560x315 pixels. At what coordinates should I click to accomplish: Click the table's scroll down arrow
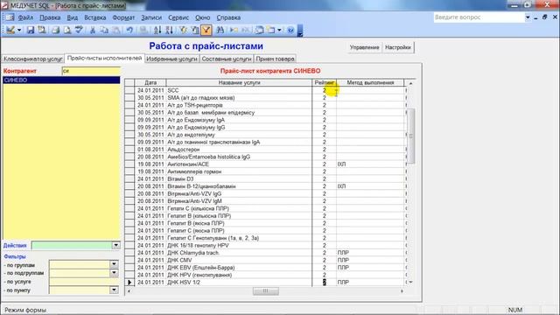coord(410,282)
